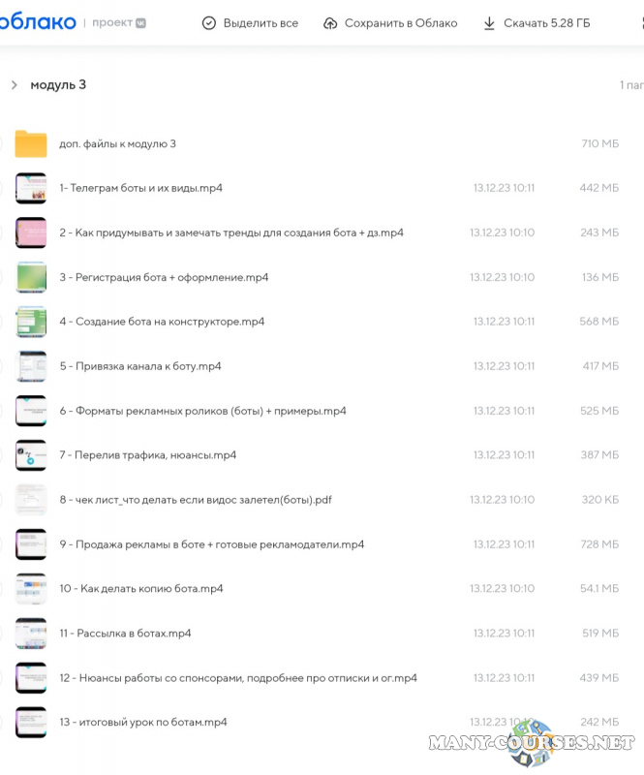Open the доп. файлы к модулю 3 folder name
The height and width of the screenshot is (775, 644).
pos(117,144)
